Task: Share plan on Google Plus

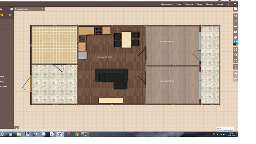Action: pos(234,44)
